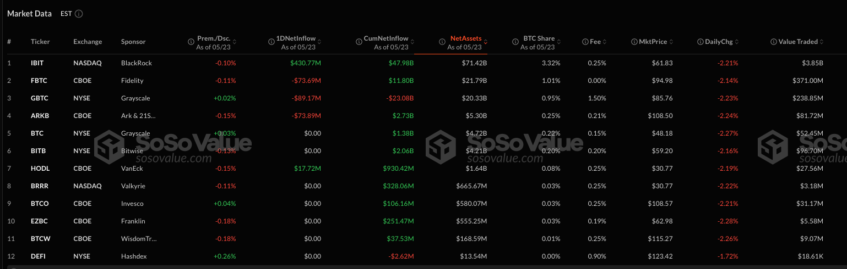This screenshot has height=269, width=847.
Task: Click the $18.61K value traded cell
Action: [x=811, y=256]
